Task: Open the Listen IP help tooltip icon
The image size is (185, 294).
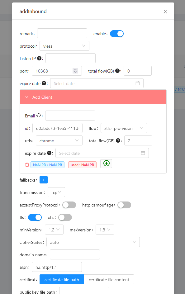Action: tap(39, 58)
